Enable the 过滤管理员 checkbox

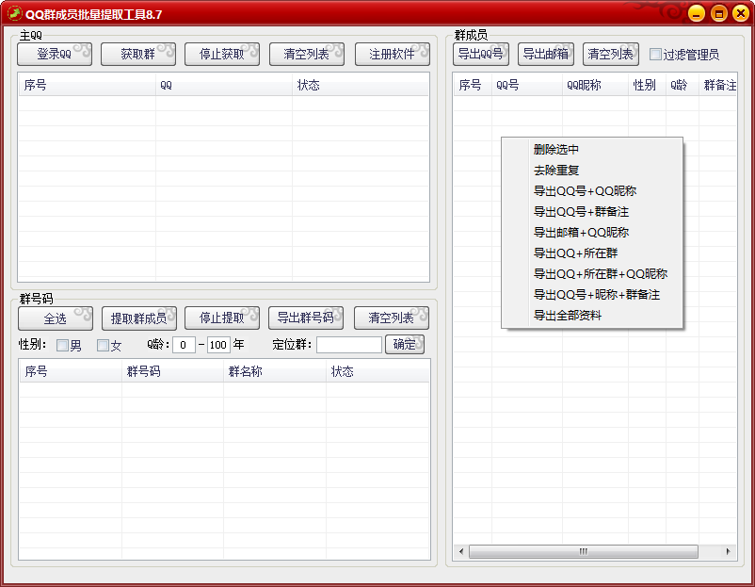click(x=655, y=55)
